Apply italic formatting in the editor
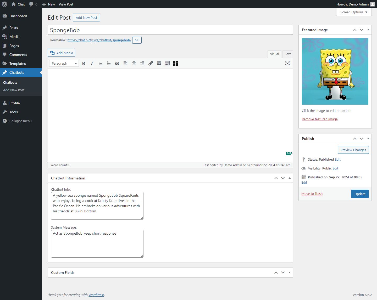 (x=92, y=63)
